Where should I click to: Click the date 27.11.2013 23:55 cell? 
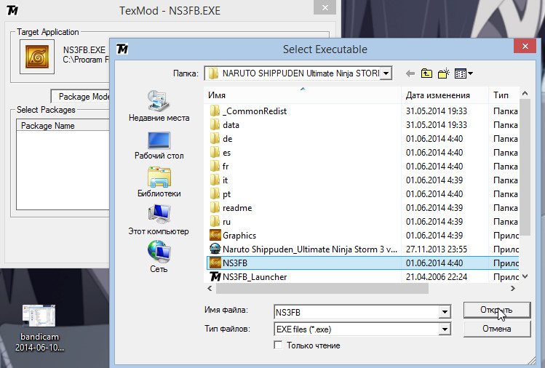(x=436, y=249)
